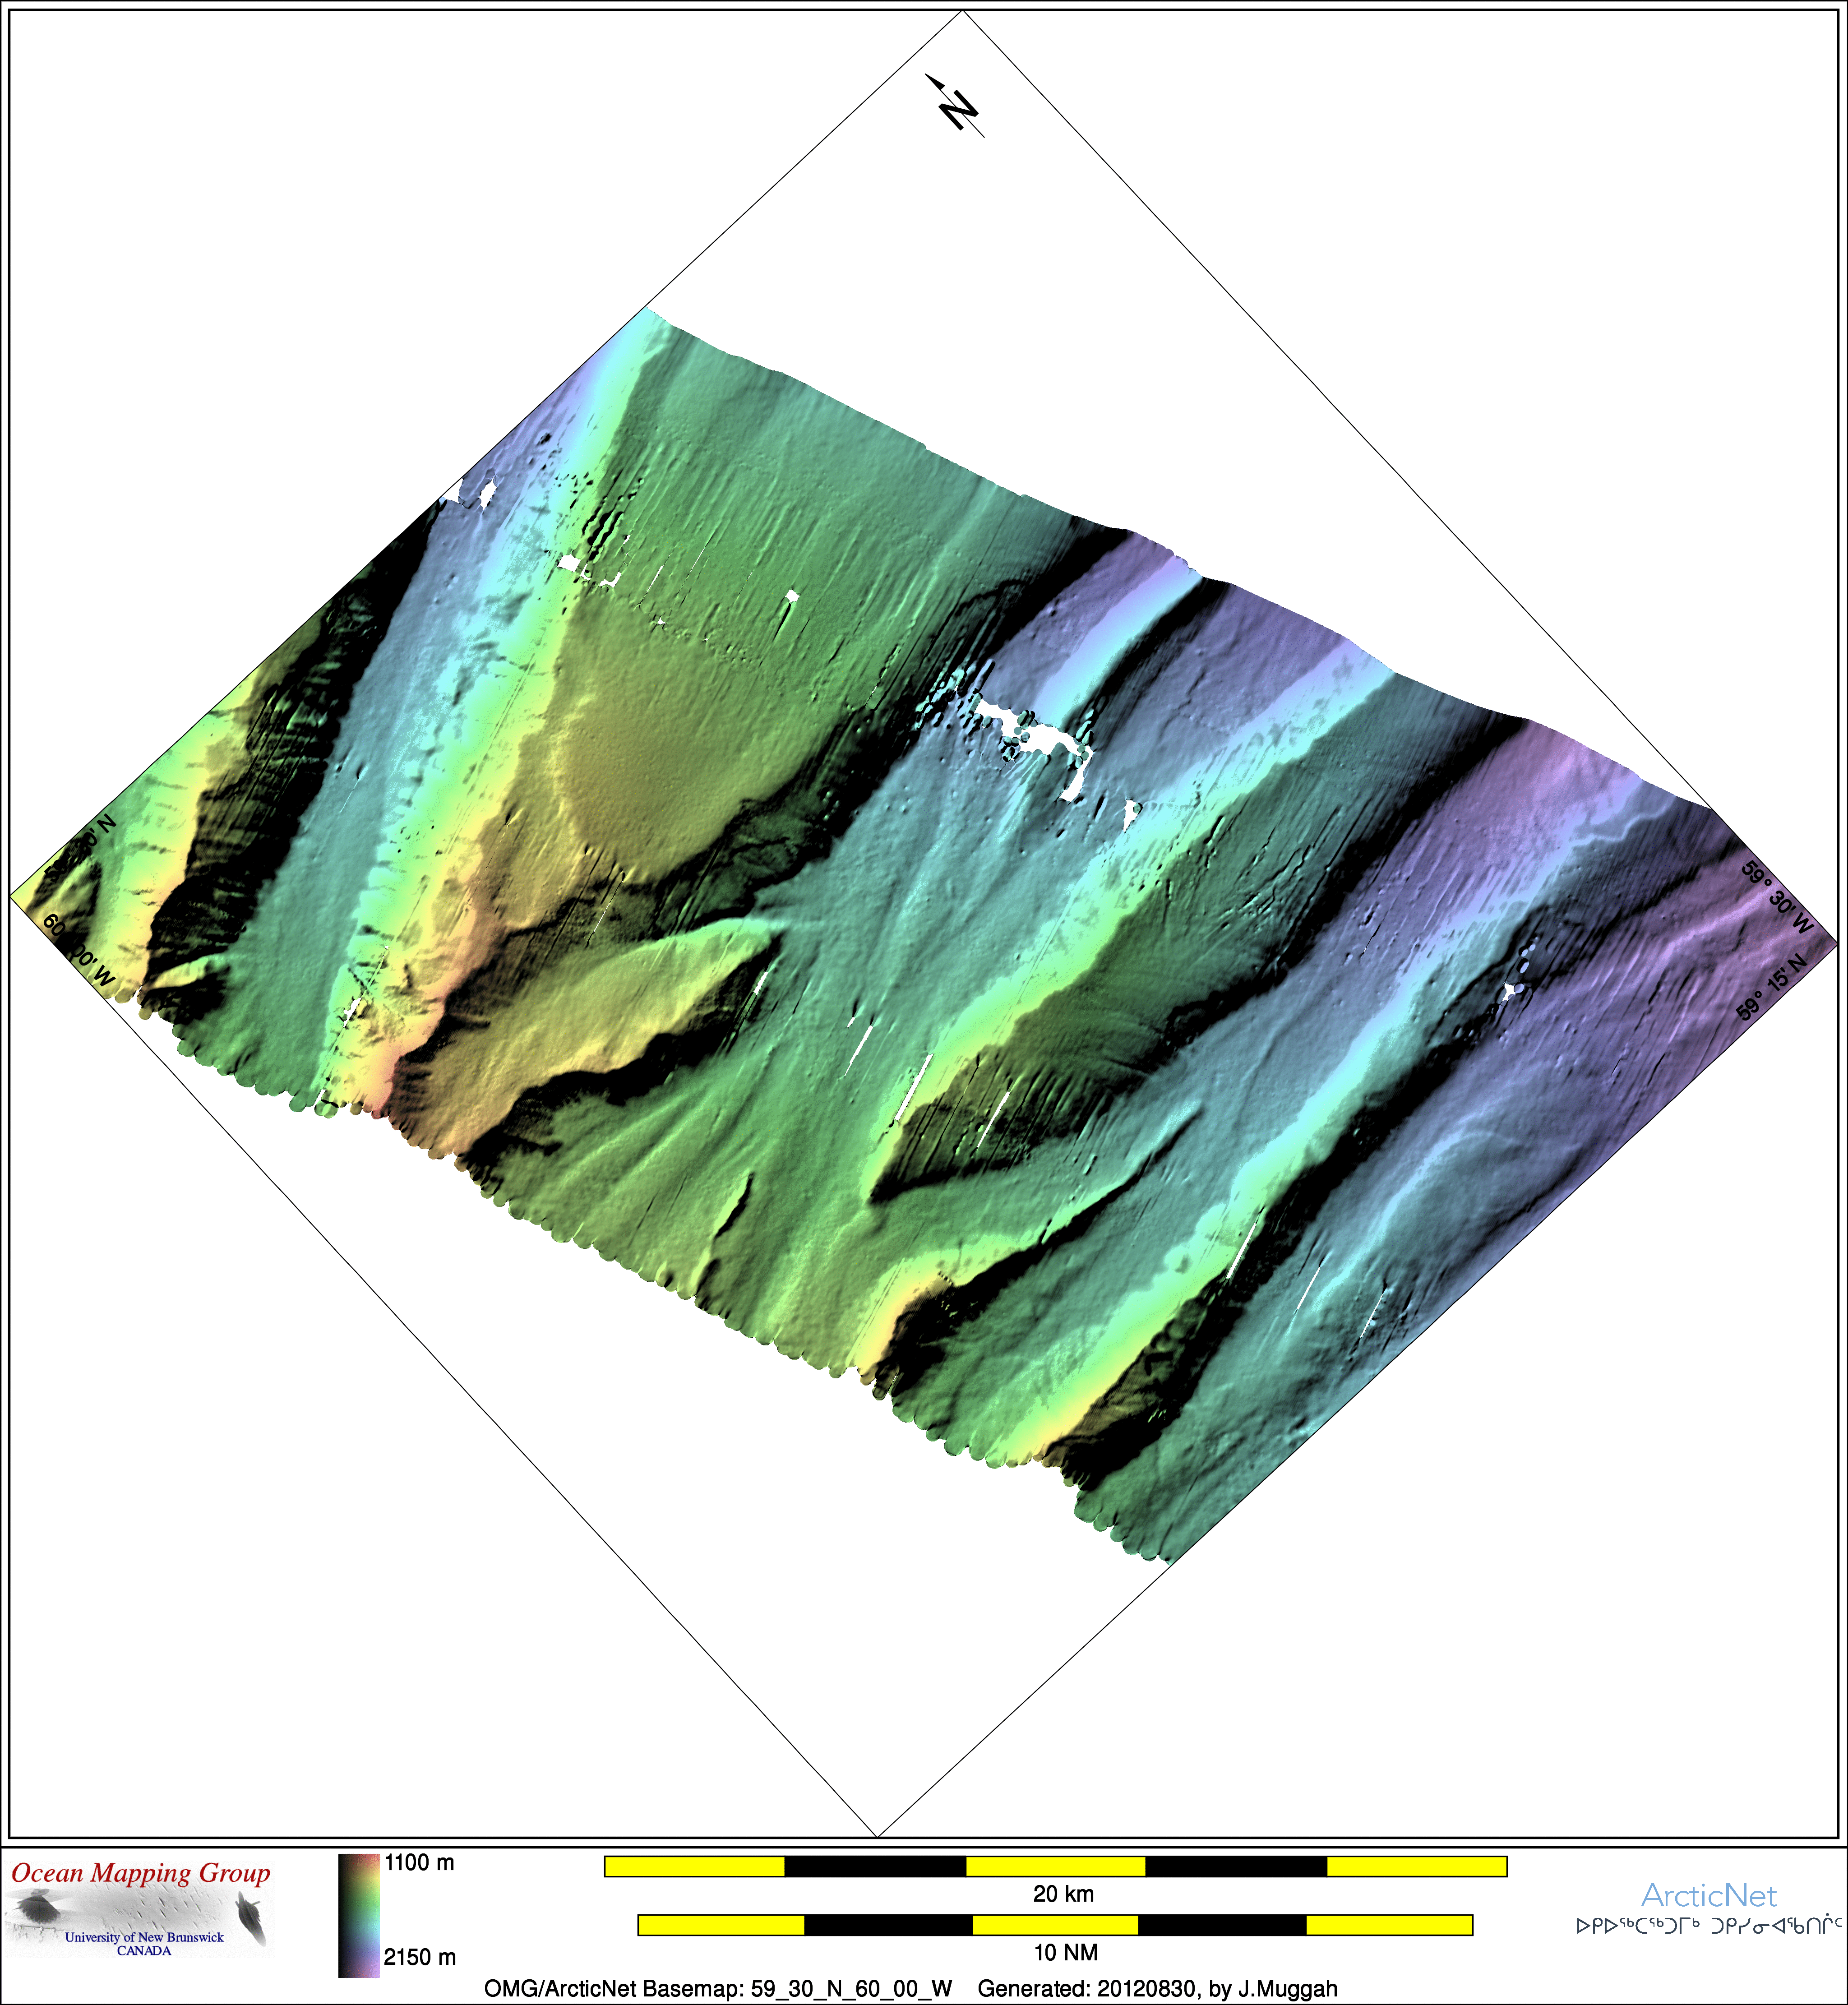Click the 10 NM scale bar label

click(x=1065, y=1952)
